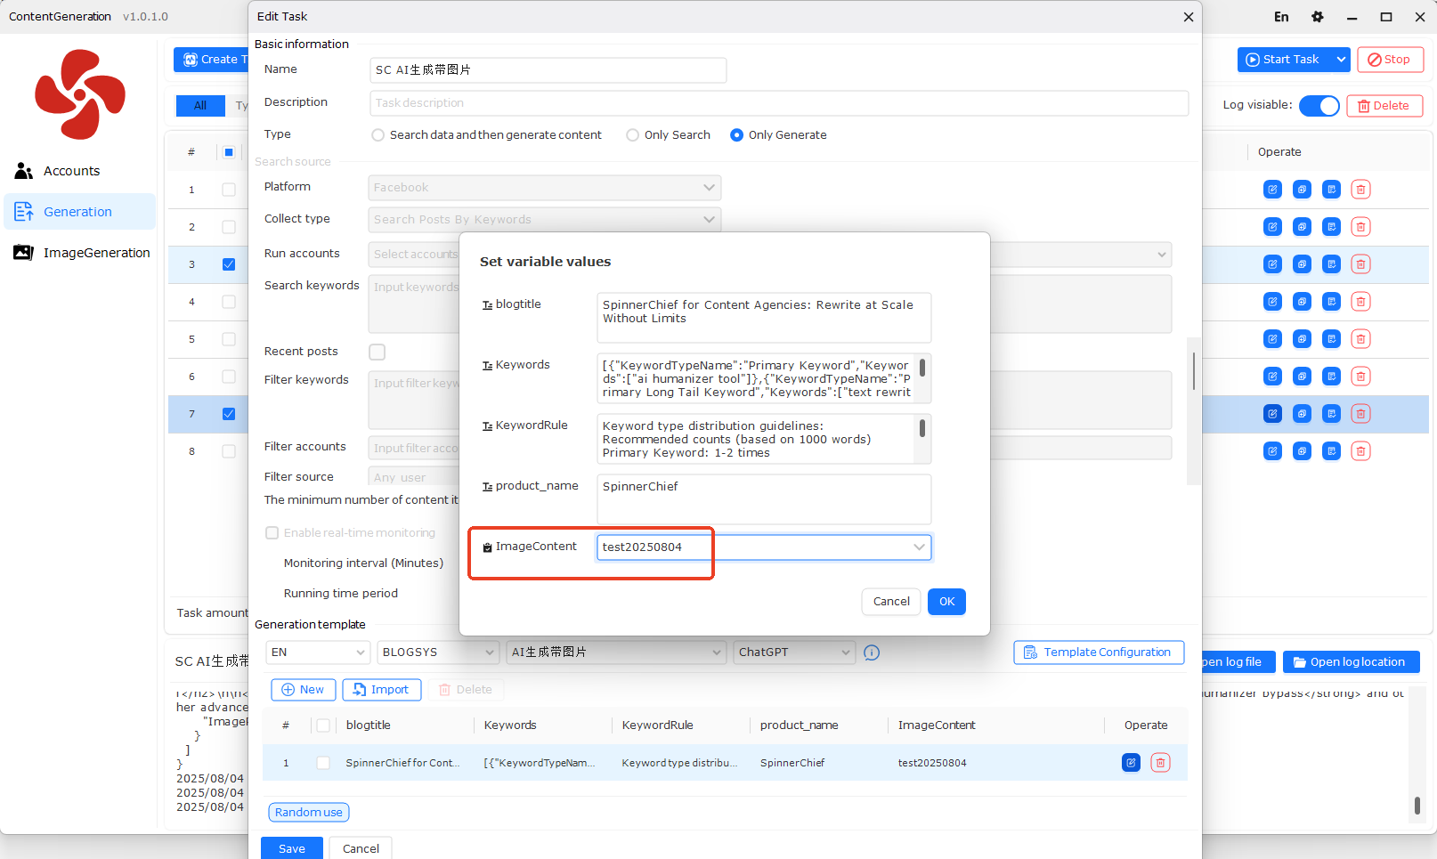Click into the blogtitle text field
The image size is (1437, 859).
(x=763, y=317)
